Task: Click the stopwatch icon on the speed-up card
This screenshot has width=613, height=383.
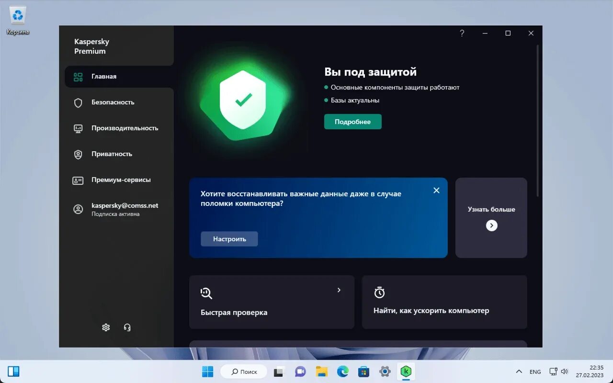Action: coord(379,293)
